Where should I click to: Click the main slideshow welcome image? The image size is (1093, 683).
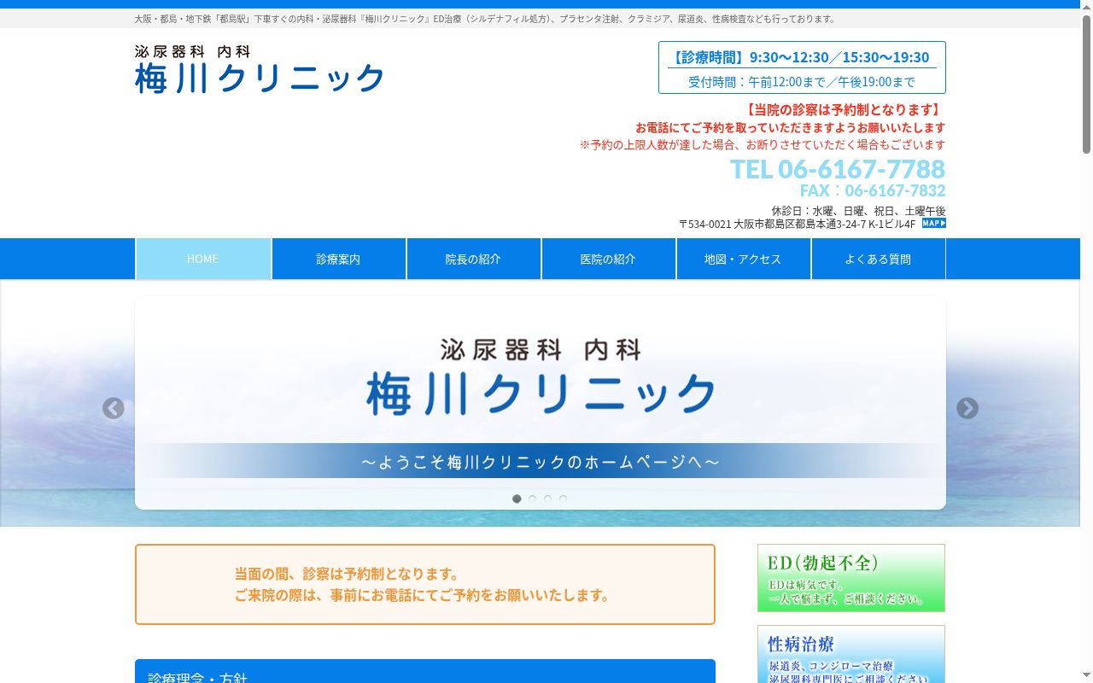tap(541, 403)
